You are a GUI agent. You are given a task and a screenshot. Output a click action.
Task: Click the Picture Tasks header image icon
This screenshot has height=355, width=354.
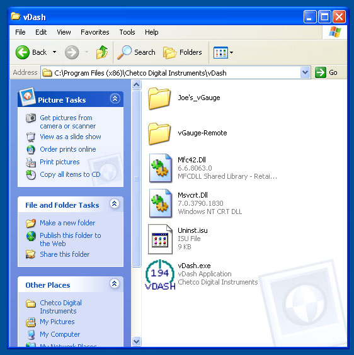point(28,96)
